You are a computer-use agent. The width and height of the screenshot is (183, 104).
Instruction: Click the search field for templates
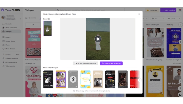point(90,10)
